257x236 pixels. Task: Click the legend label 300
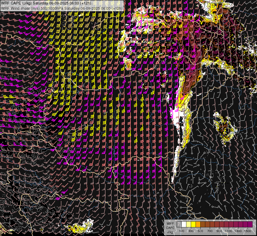191,231
